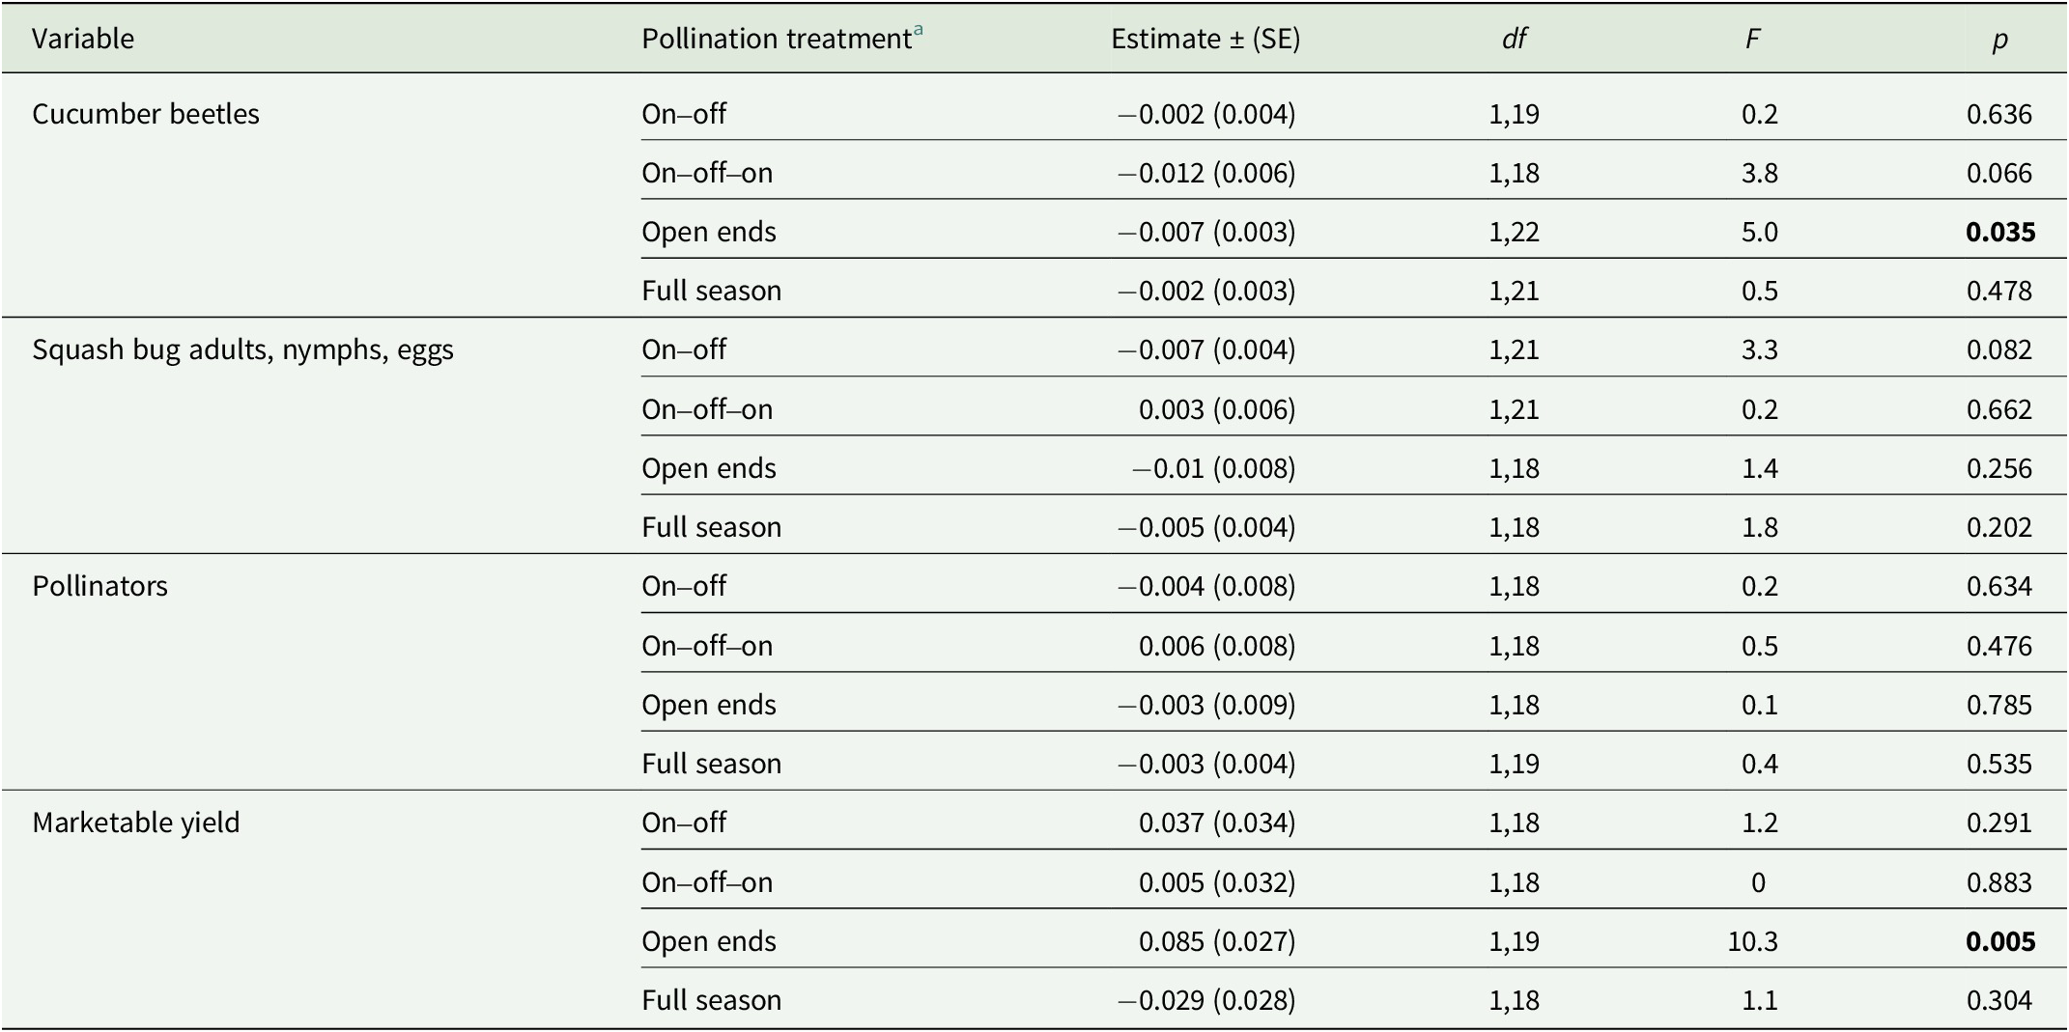
Task: Click the bold p-value 0.035
Action: (x=1999, y=232)
